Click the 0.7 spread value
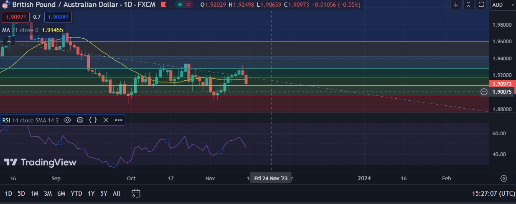Screen dimensions: 516x204 coord(37,17)
